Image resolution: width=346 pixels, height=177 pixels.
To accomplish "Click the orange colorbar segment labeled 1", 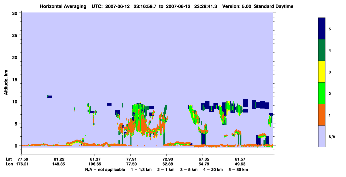I will (x=322, y=115).
